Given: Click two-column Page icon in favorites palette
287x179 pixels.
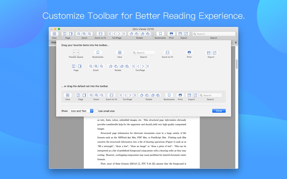Looking at the screenshot, I should pos(73,66).
